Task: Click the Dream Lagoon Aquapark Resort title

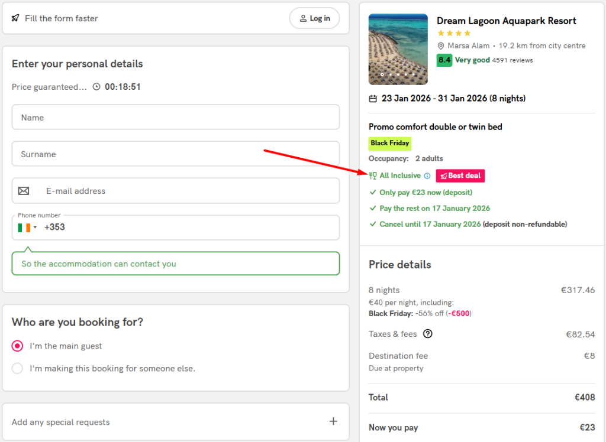Action: click(x=507, y=21)
